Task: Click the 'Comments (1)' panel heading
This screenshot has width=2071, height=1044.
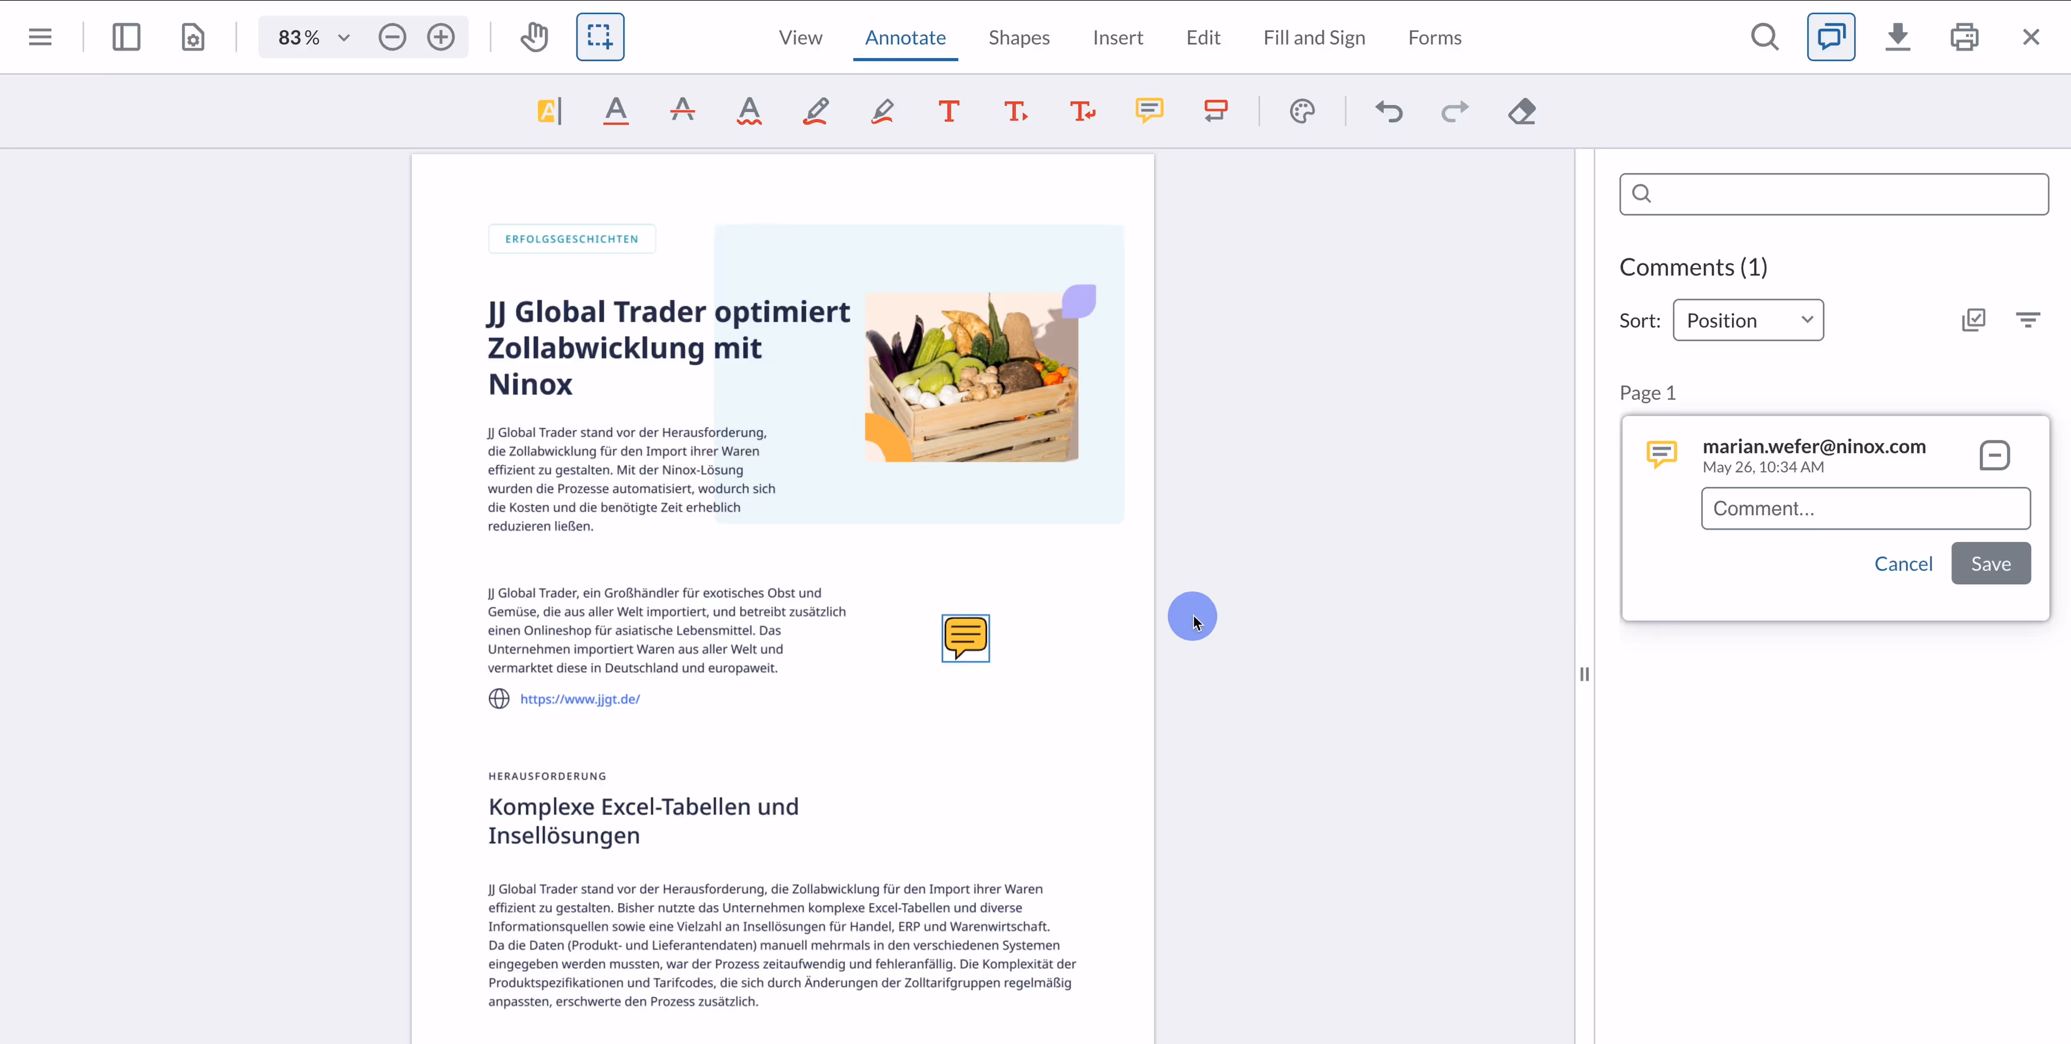Action: (1693, 267)
